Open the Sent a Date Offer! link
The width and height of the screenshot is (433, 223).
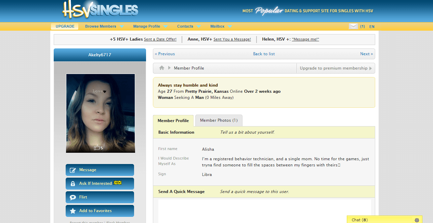[x=160, y=40]
